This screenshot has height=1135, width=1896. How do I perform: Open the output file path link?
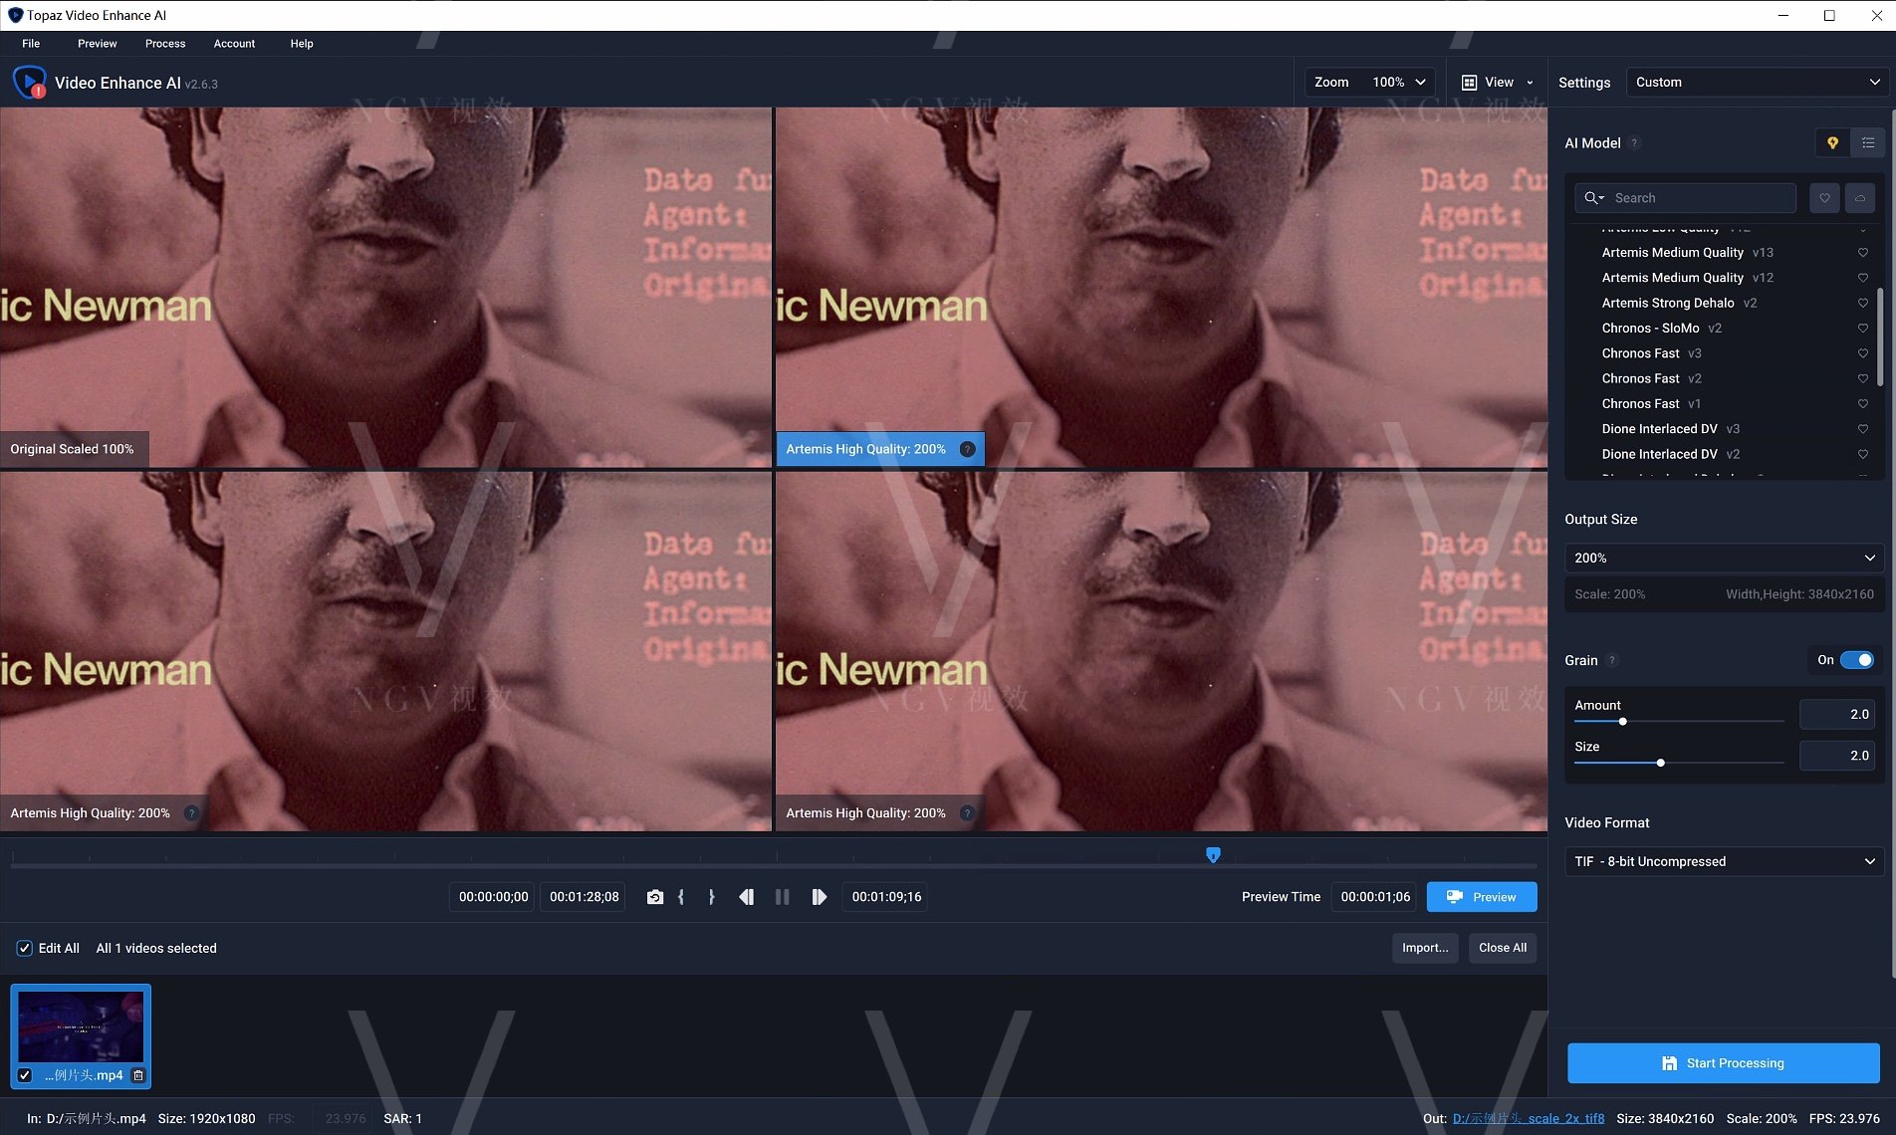(x=1529, y=1119)
